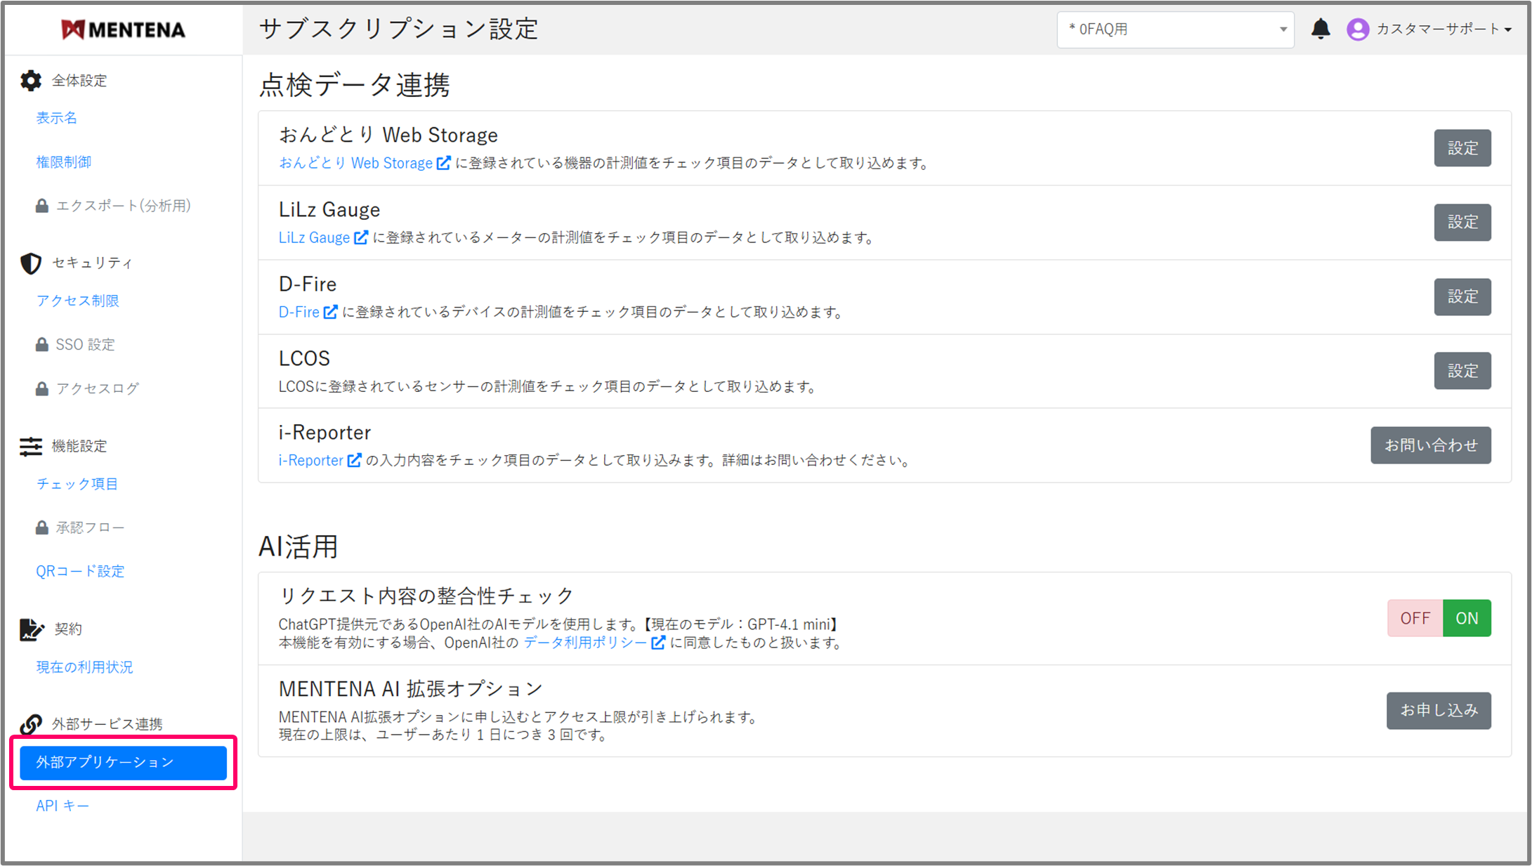The image size is (1532, 866).
Task: Click the shield icon beside セキュリティ
Action: coord(31,263)
